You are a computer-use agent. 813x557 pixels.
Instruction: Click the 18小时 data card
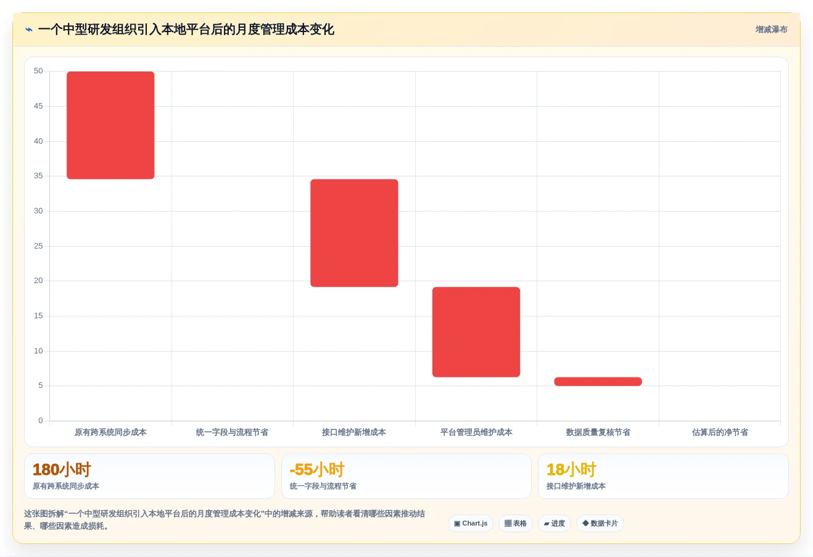coord(663,476)
